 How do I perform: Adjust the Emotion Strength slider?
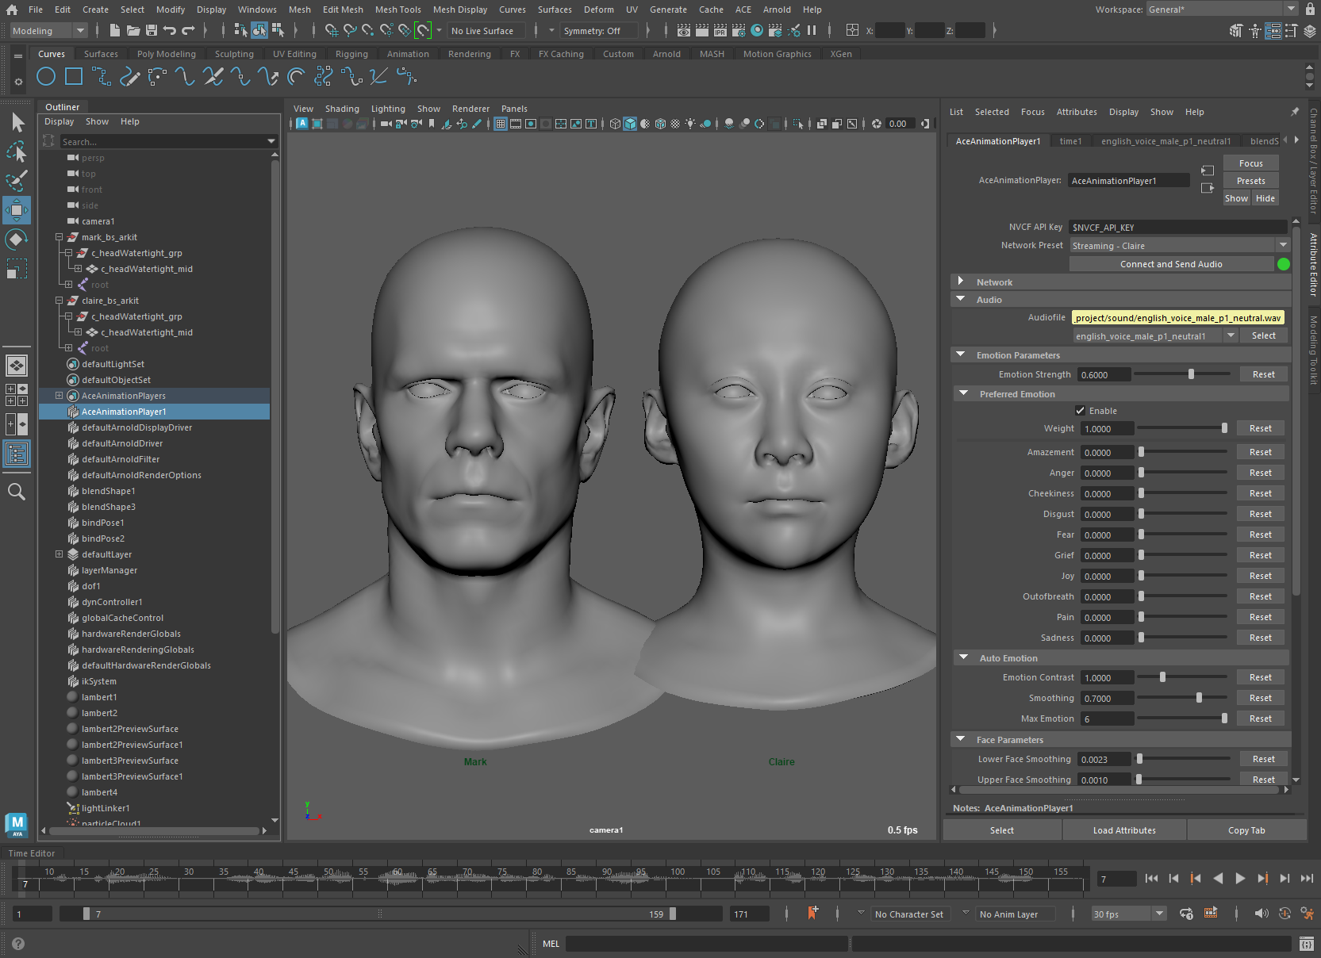[1191, 374]
